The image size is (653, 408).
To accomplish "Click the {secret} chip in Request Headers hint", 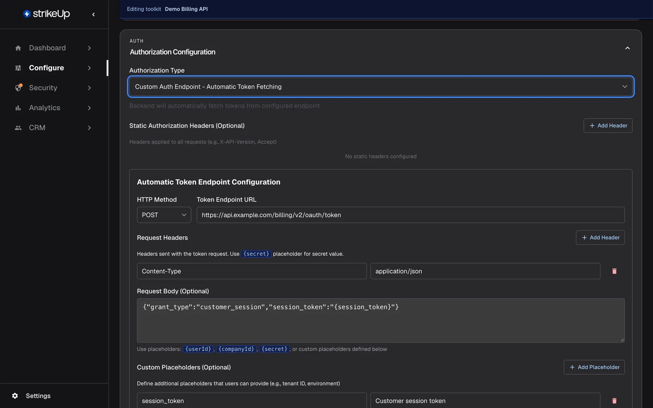I will coord(256,254).
